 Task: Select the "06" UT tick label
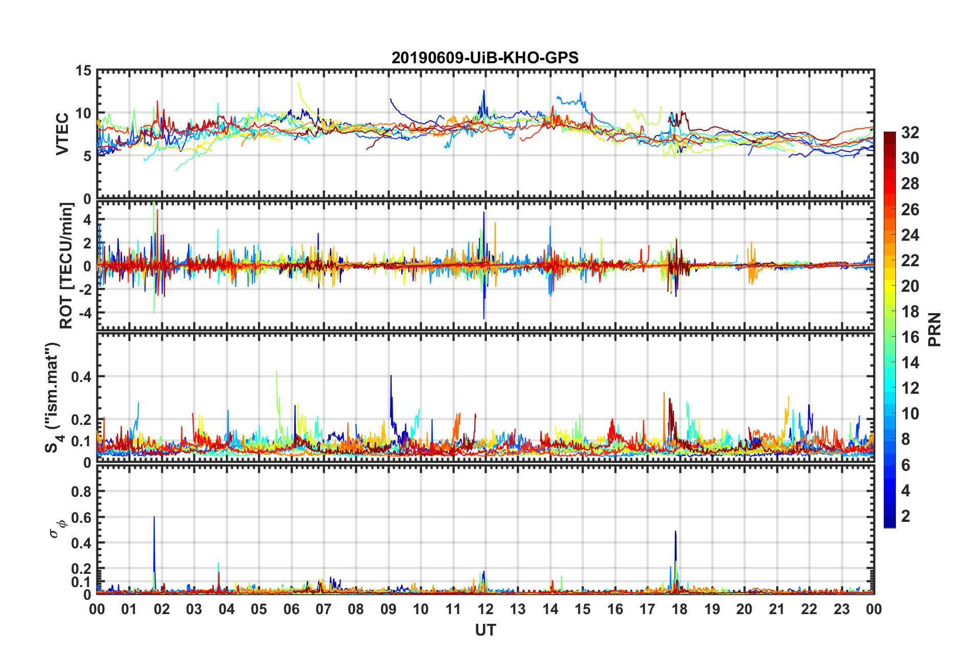[x=291, y=609]
